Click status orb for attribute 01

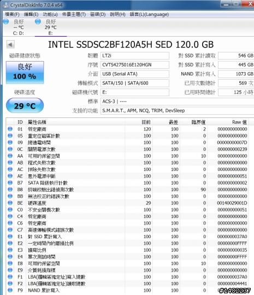10,129
